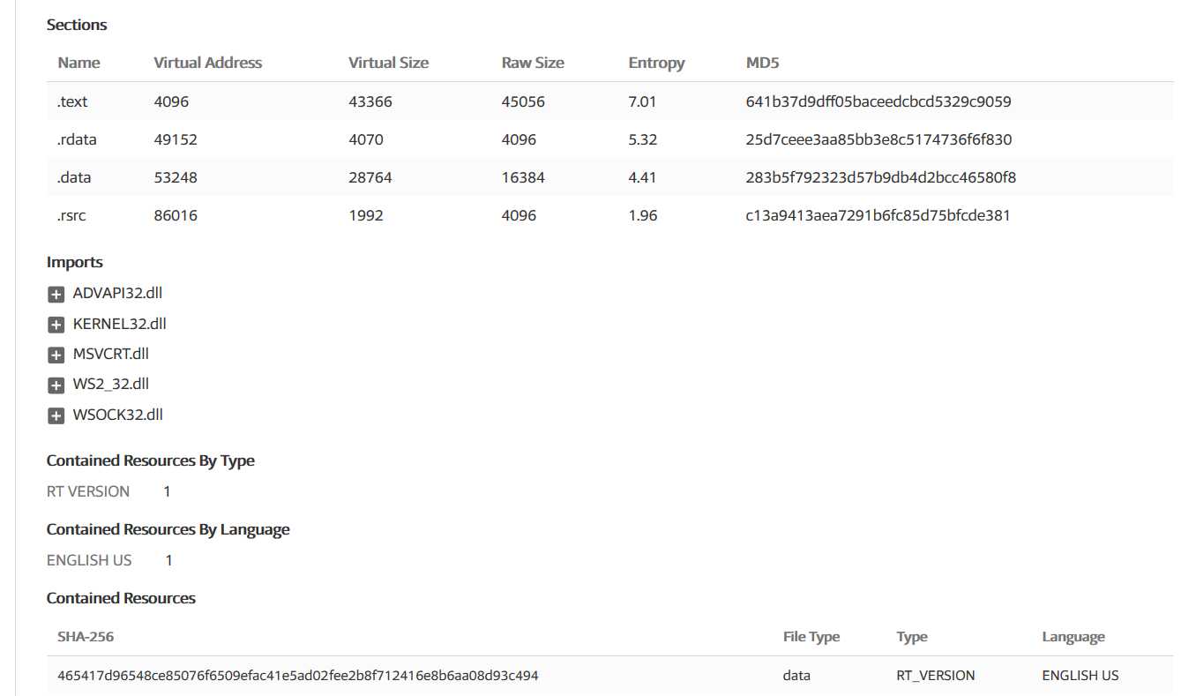Click virtual address 53248
1196x696 pixels.
click(176, 177)
